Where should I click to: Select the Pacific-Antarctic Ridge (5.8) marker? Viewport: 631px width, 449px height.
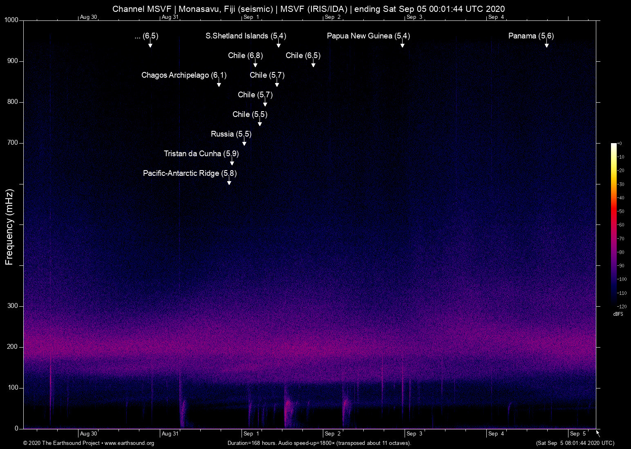coord(229,182)
